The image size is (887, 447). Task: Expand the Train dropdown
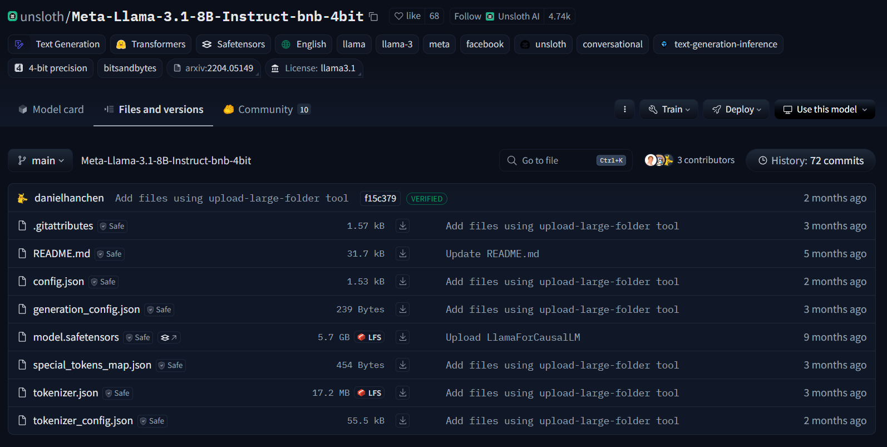[x=669, y=109]
